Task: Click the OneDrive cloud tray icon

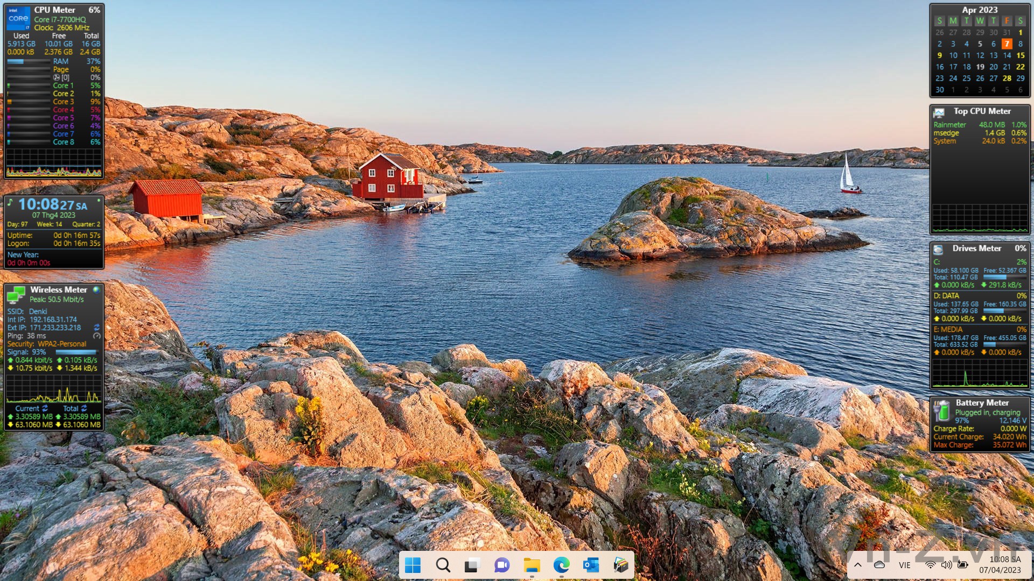Action: [879, 565]
